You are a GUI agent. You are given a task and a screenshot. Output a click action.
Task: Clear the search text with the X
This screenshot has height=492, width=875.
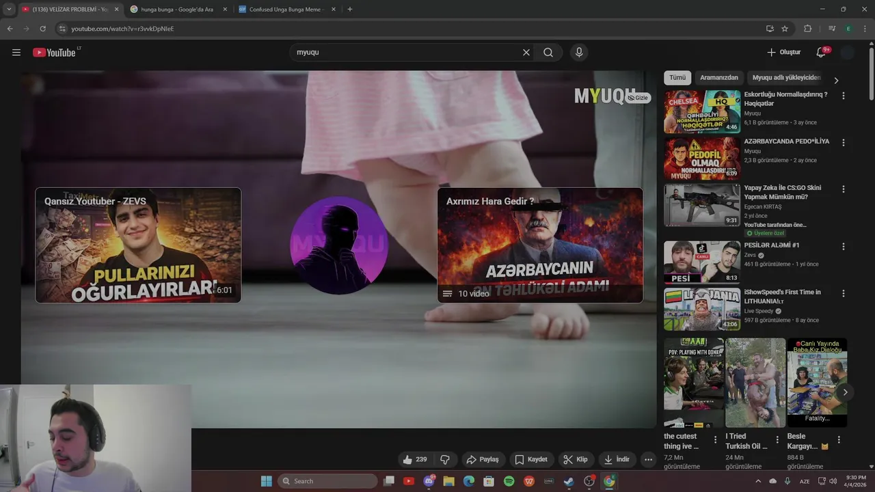click(x=526, y=53)
